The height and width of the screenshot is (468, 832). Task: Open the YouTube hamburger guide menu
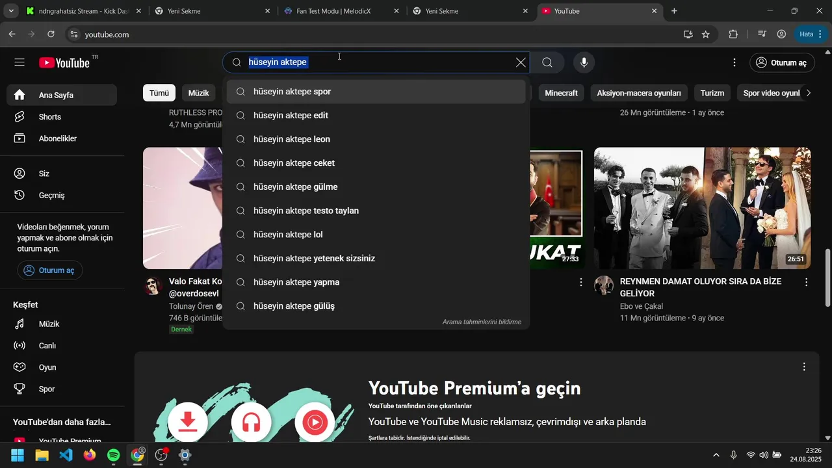[x=19, y=62]
